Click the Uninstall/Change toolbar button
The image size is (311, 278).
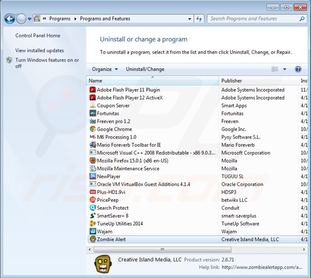[145, 69]
